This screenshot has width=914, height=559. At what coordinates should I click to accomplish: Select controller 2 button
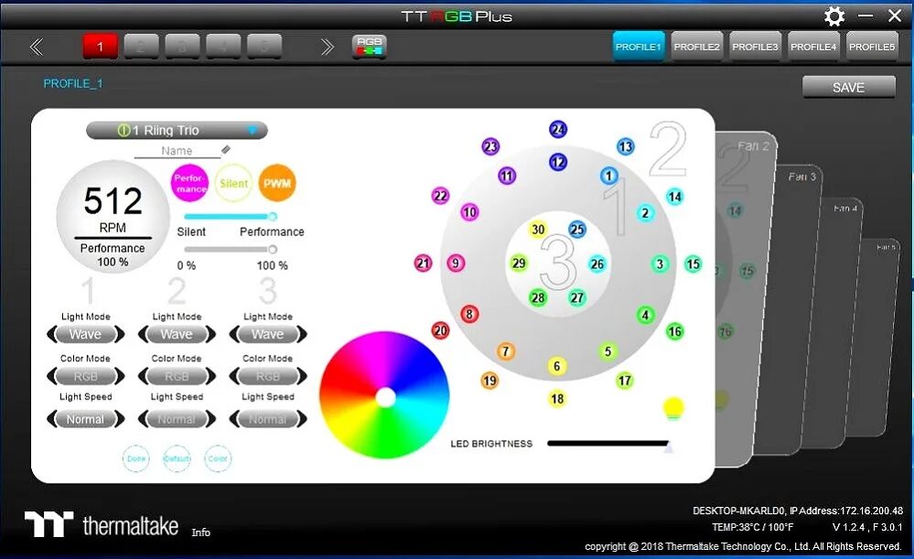141,46
